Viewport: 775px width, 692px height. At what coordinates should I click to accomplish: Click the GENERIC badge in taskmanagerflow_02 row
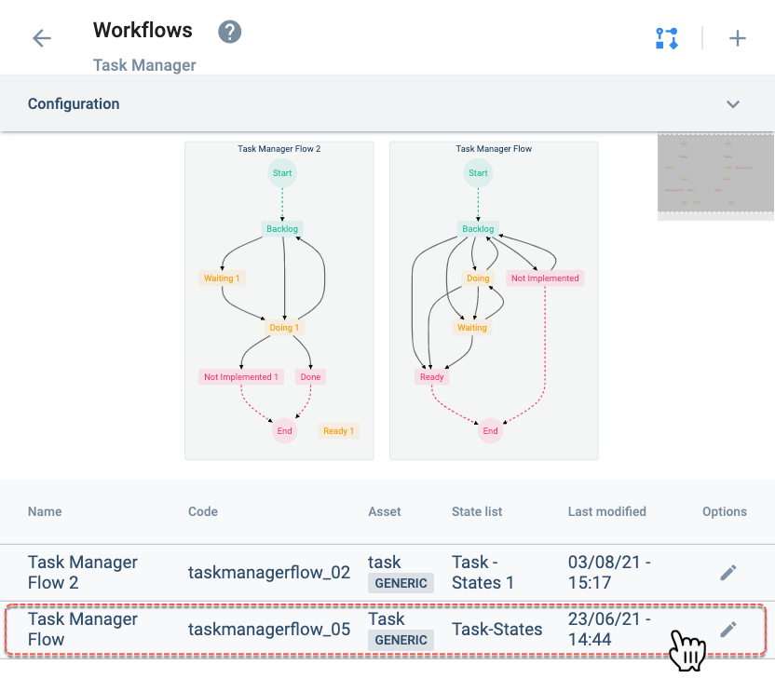tap(401, 583)
